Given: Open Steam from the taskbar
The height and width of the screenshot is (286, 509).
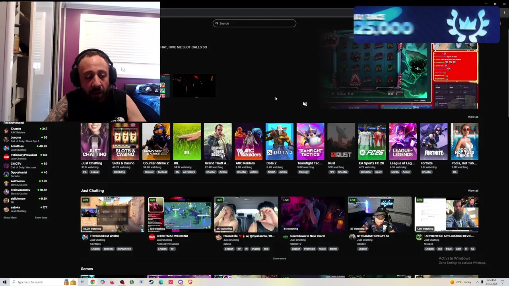Looking at the screenshot, I should 151,282.
